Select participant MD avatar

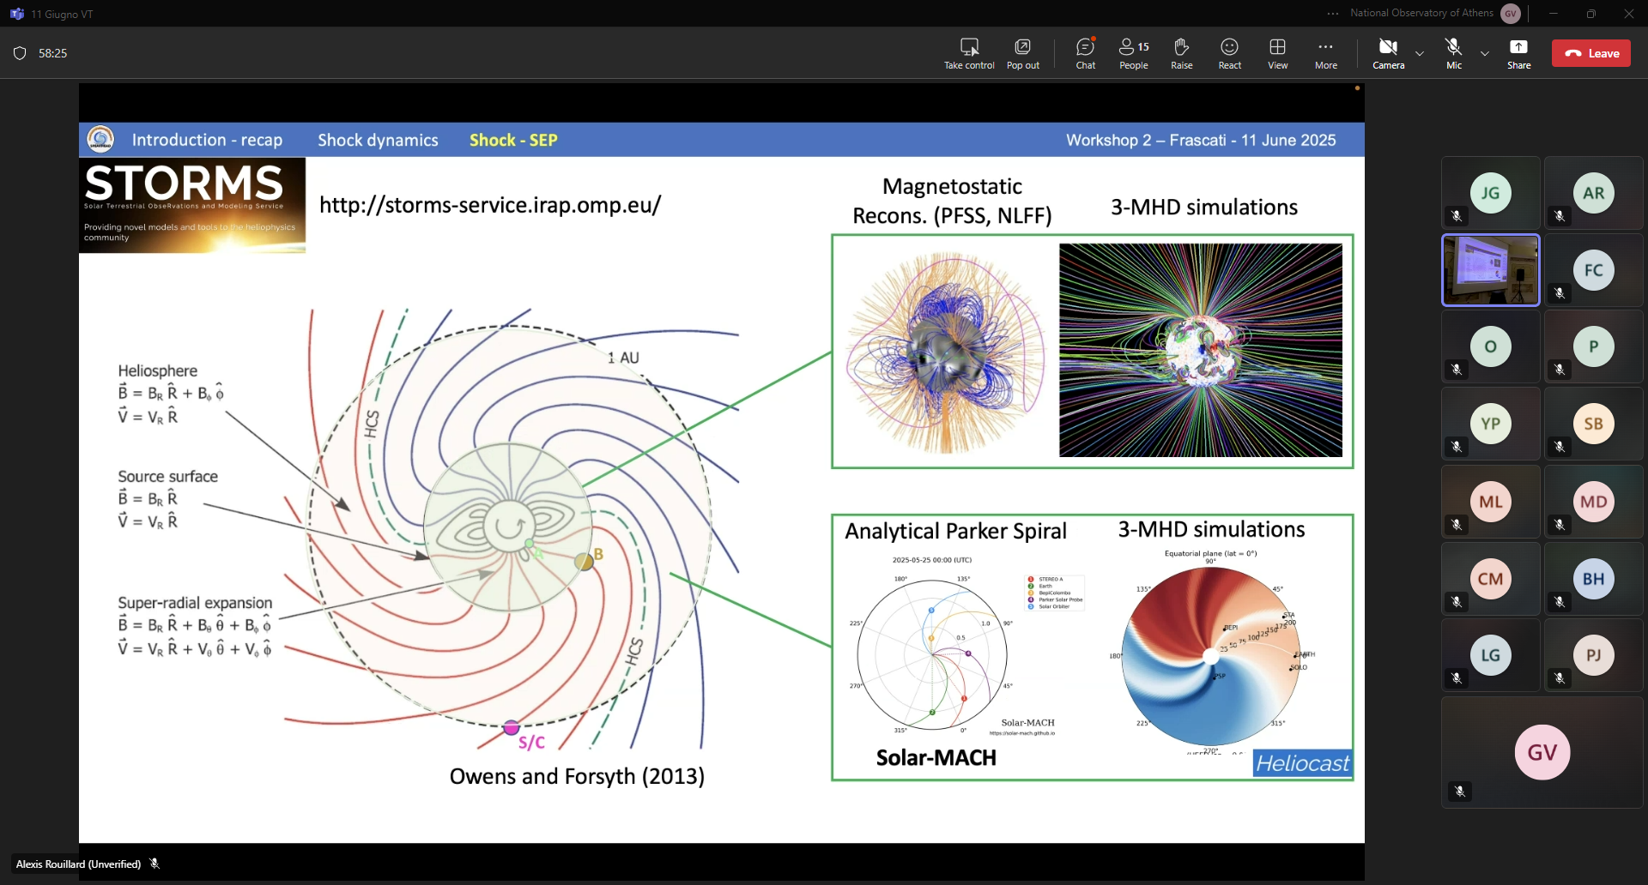pos(1594,502)
